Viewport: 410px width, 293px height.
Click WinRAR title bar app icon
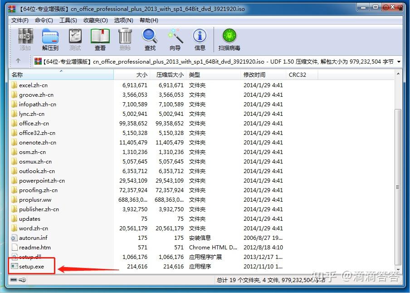coord(12,9)
